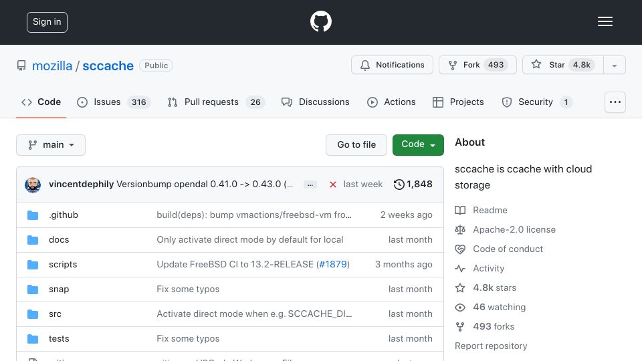
Task: Click the Go to file button
Action: coord(356,145)
